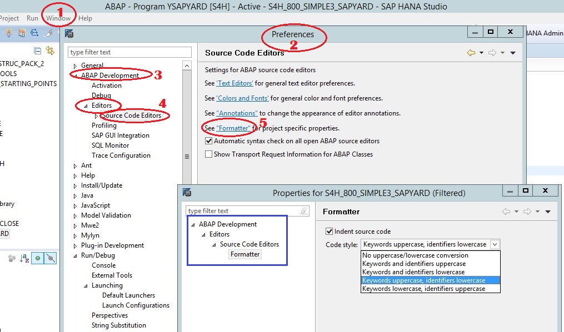Select the Profiling preferences item
Viewport: 564px width, 332px height.
pyautogui.click(x=104, y=125)
